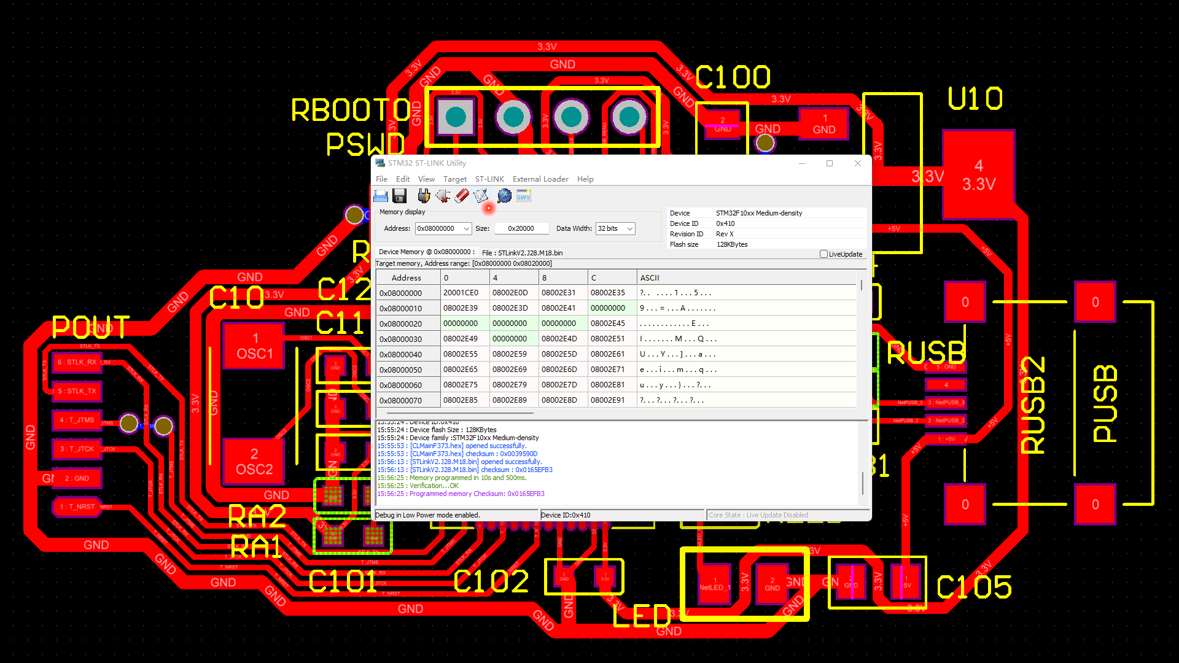Open the ST-LINK menu
Image resolution: width=1179 pixels, height=663 pixels.
coord(489,179)
